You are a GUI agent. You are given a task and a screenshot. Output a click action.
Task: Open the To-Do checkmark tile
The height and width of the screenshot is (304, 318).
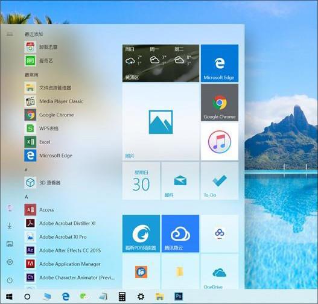pyautogui.click(x=220, y=181)
